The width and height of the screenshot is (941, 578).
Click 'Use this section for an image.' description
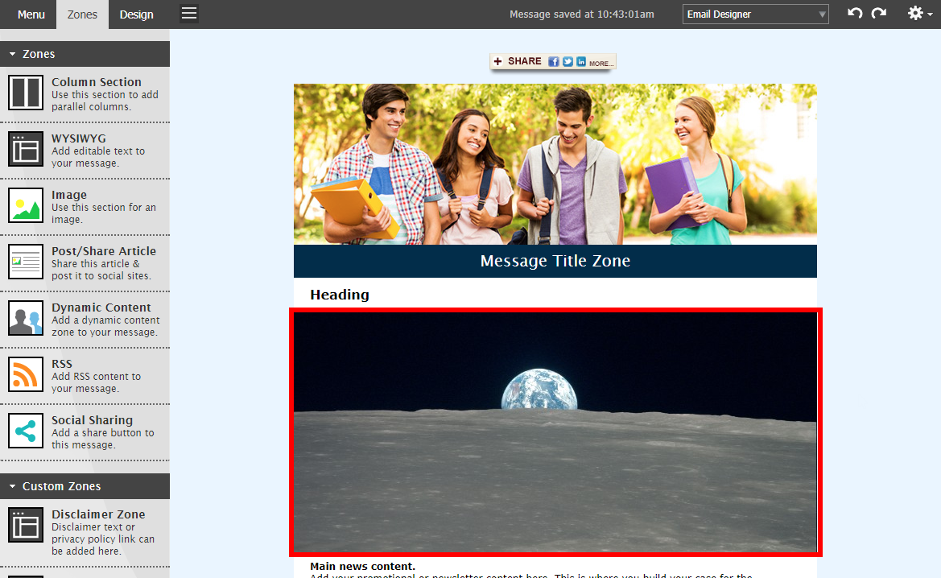point(104,213)
